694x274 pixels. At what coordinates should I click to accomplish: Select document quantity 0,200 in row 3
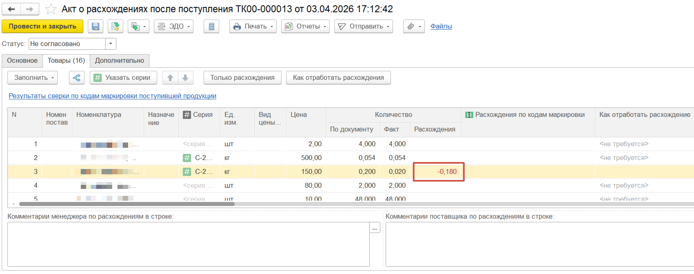pos(353,172)
